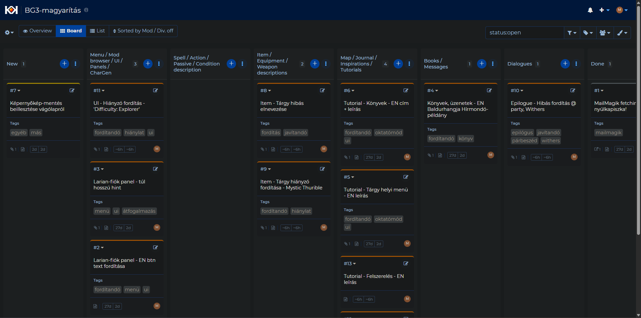Click the 'withers' tag on task #10
Viewport: 641px width, 318px height.
[x=551, y=141]
